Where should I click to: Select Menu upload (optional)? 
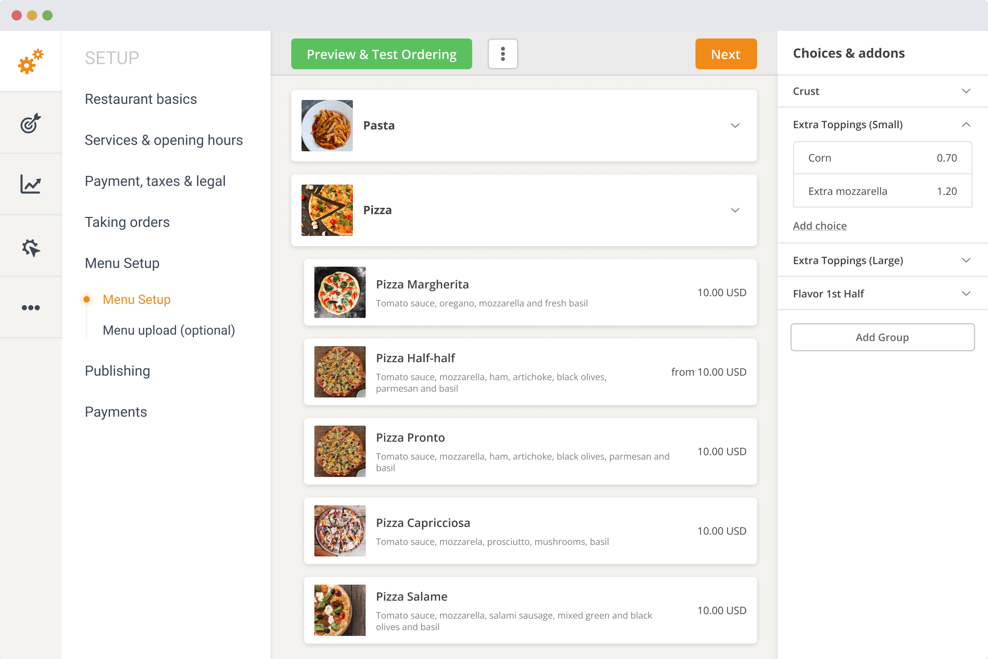tap(169, 330)
